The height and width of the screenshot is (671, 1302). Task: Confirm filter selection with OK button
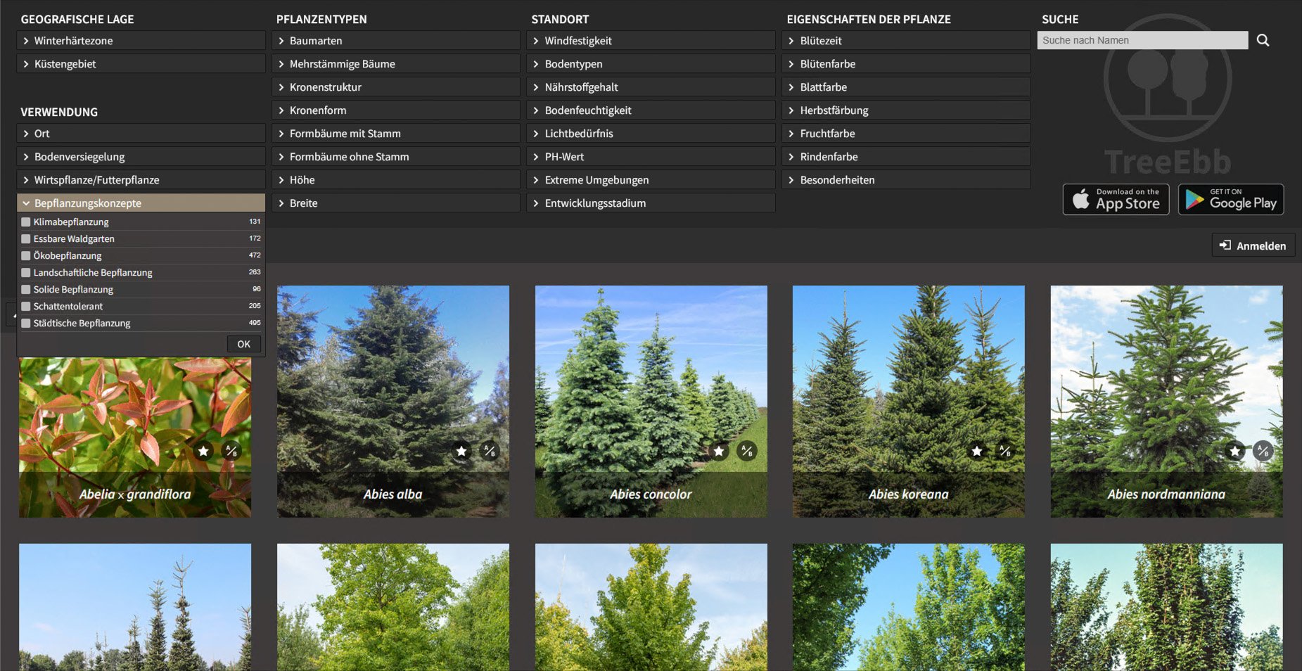[244, 344]
